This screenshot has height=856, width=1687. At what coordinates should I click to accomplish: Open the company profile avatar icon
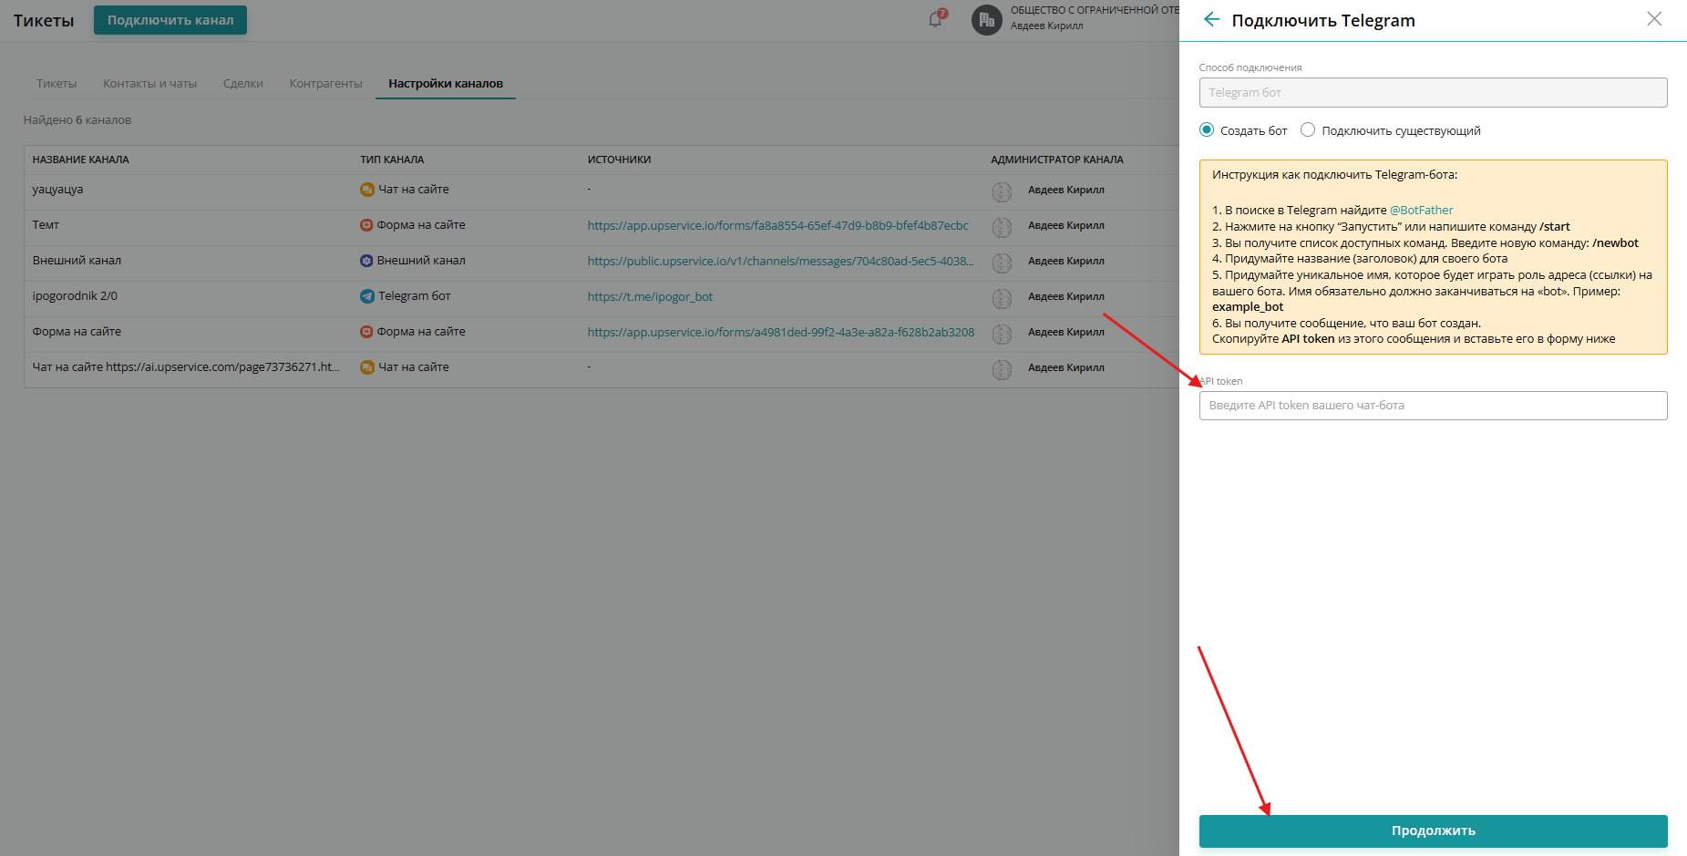[x=987, y=19]
